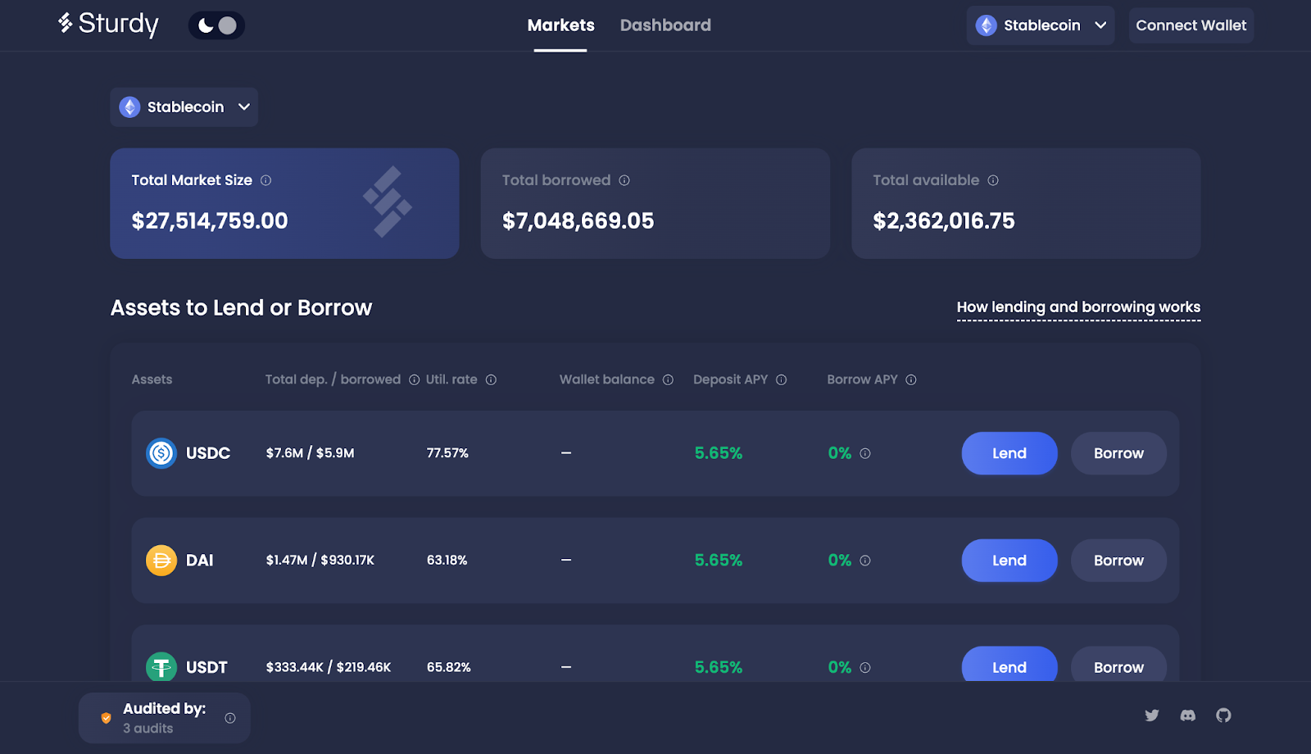Click the Assets column header
The width and height of the screenshot is (1311, 754).
152,379
